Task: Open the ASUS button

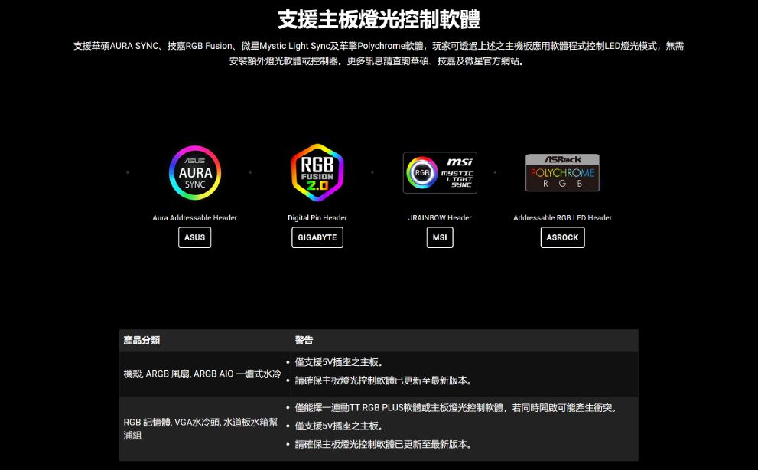Action: pyautogui.click(x=195, y=237)
